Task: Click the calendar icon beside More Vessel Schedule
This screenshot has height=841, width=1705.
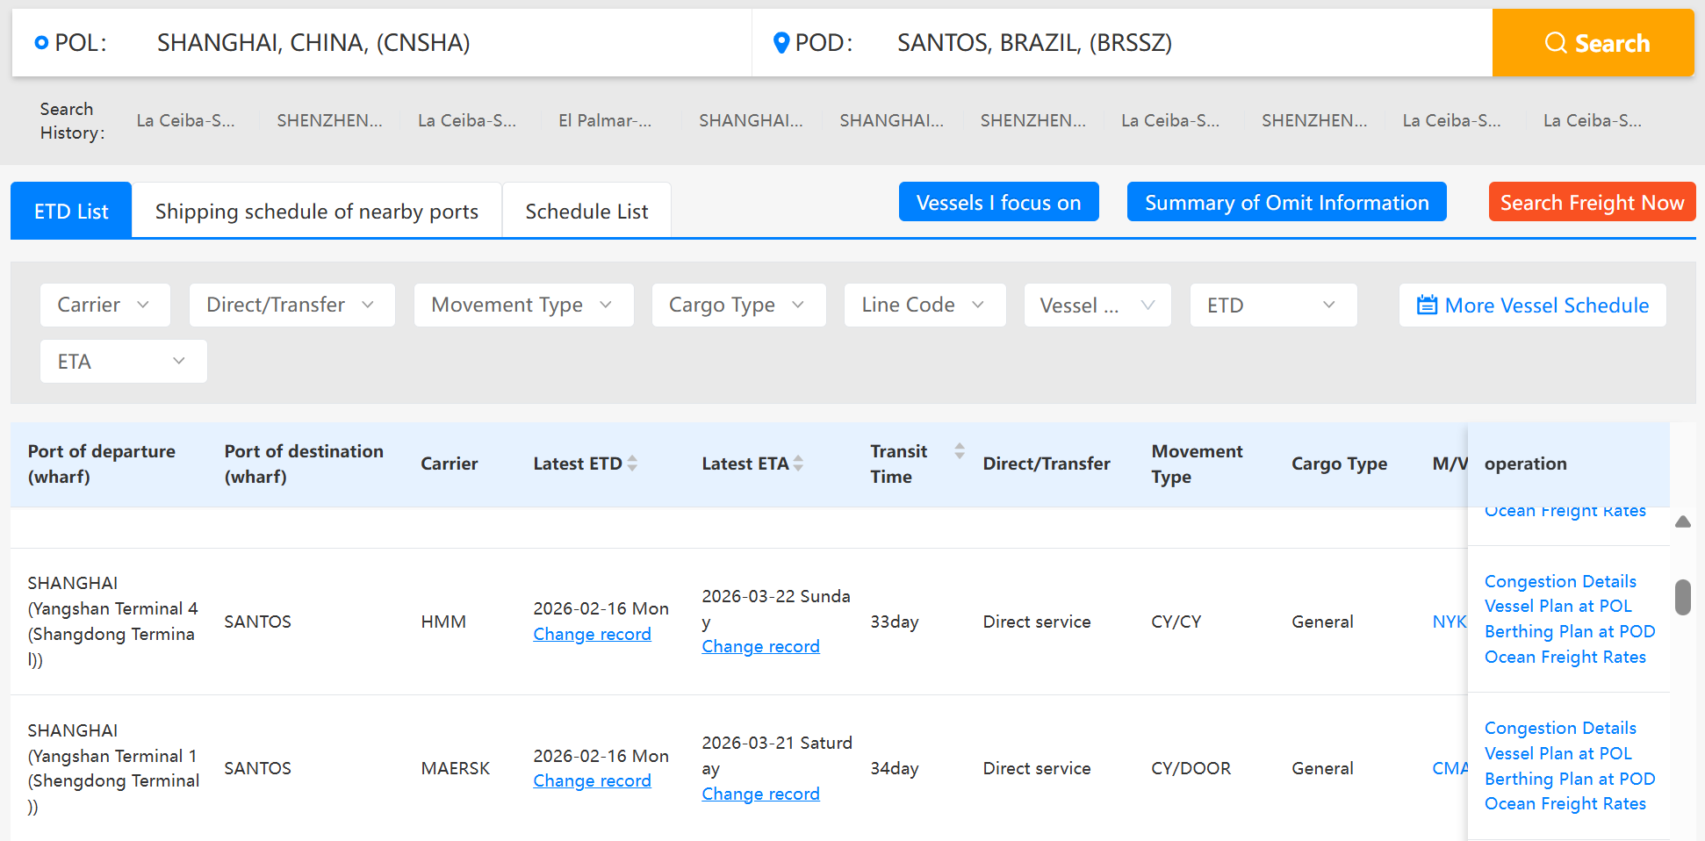Action: click(1427, 305)
